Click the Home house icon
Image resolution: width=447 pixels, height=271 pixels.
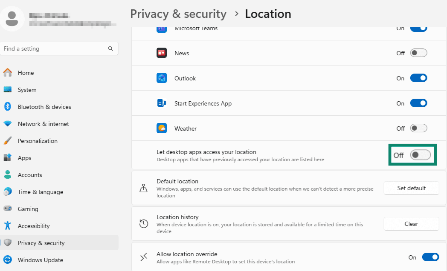coord(8,72)
